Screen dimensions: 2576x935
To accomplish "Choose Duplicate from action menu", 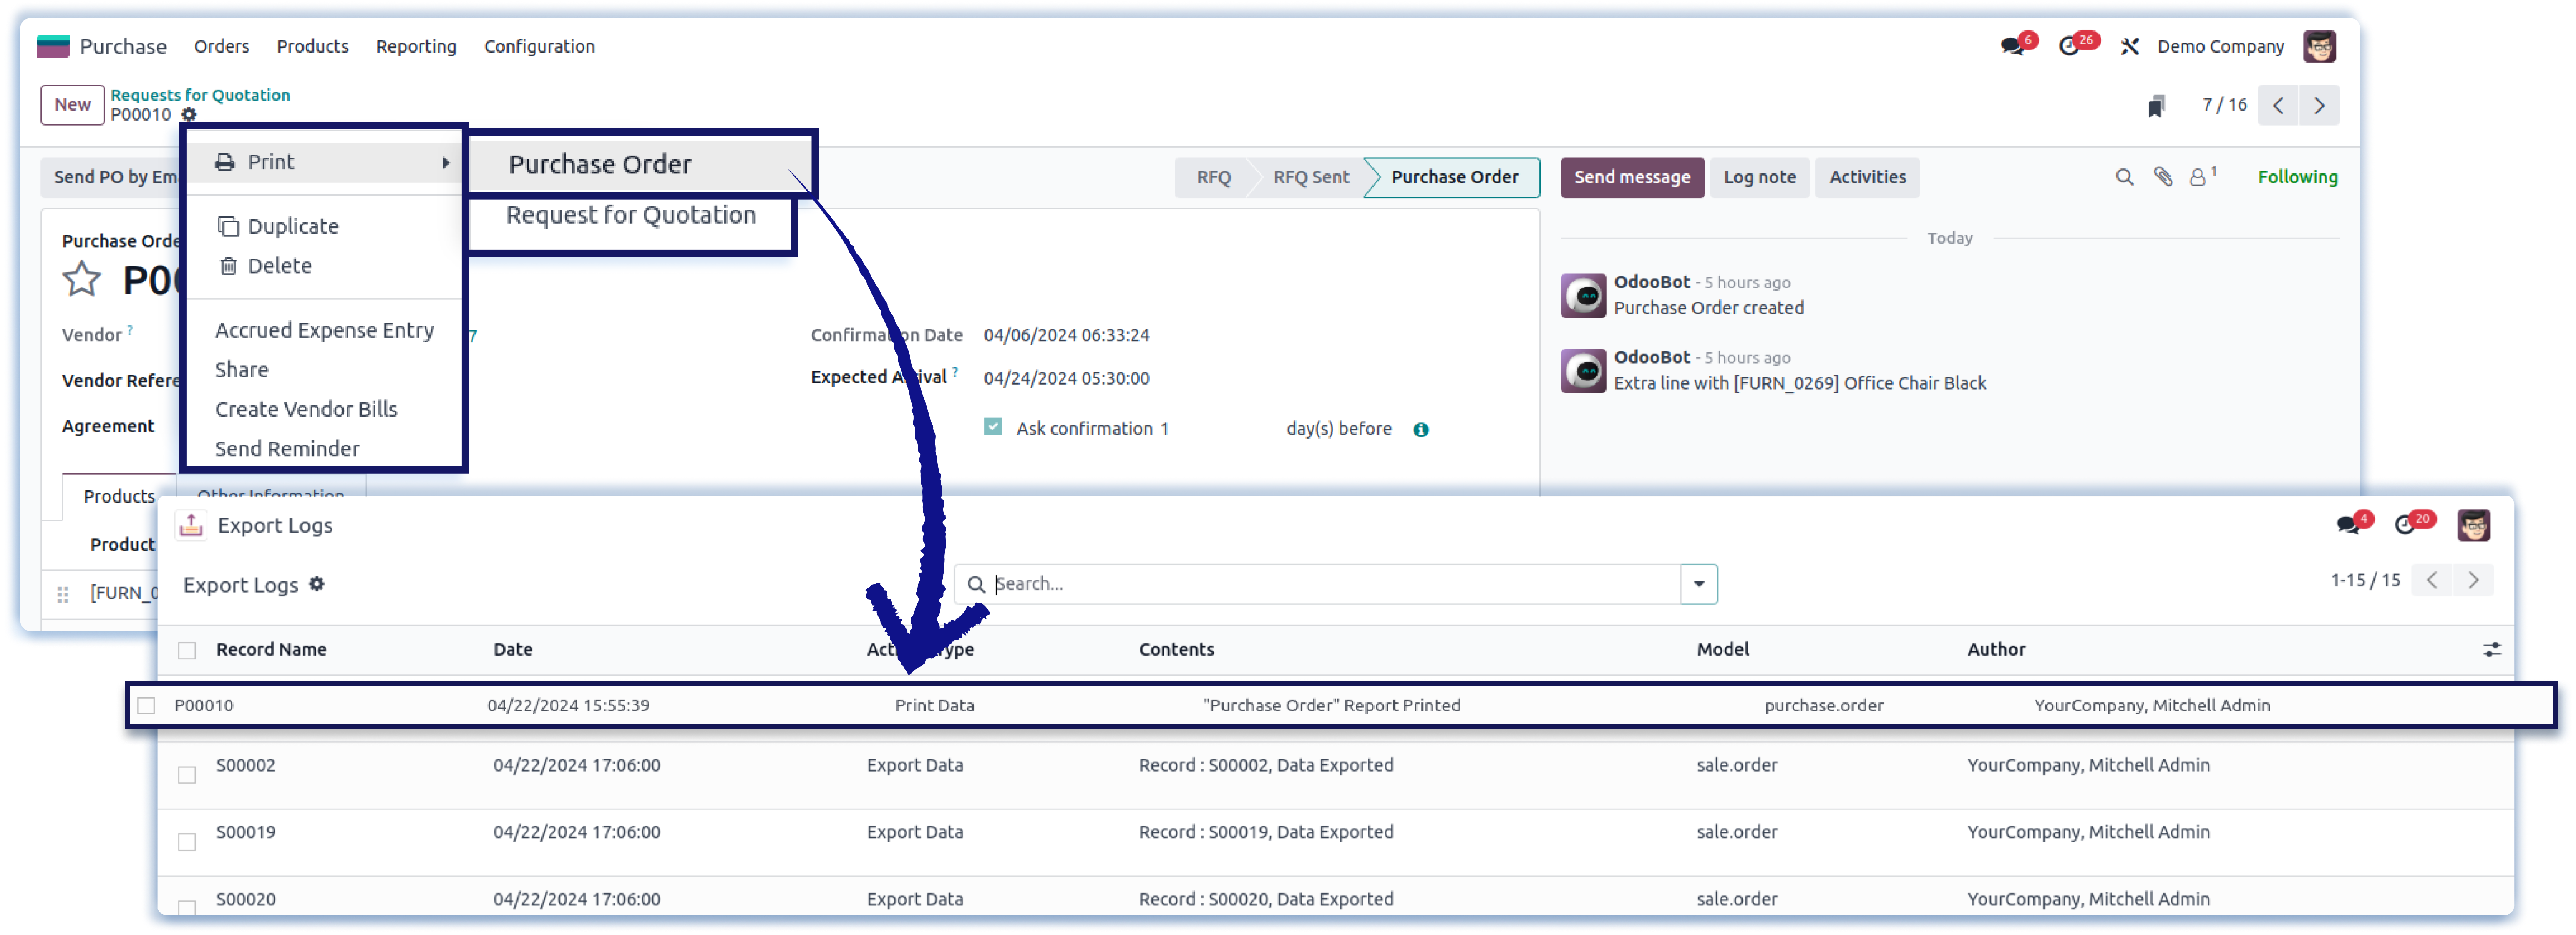I will [x=293, y=226].
